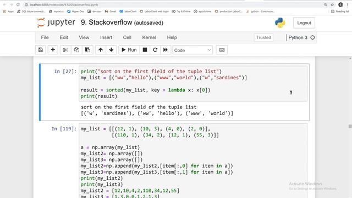
Task: Run the selected cell
Action: pos(129,50)
